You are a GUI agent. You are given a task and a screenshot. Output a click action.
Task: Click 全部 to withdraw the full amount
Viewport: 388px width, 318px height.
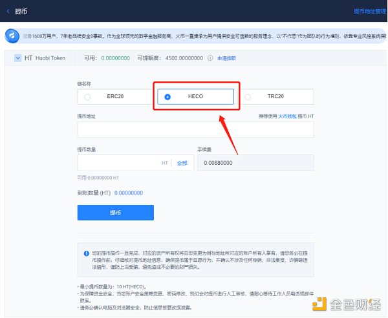(x=182, y=164)
